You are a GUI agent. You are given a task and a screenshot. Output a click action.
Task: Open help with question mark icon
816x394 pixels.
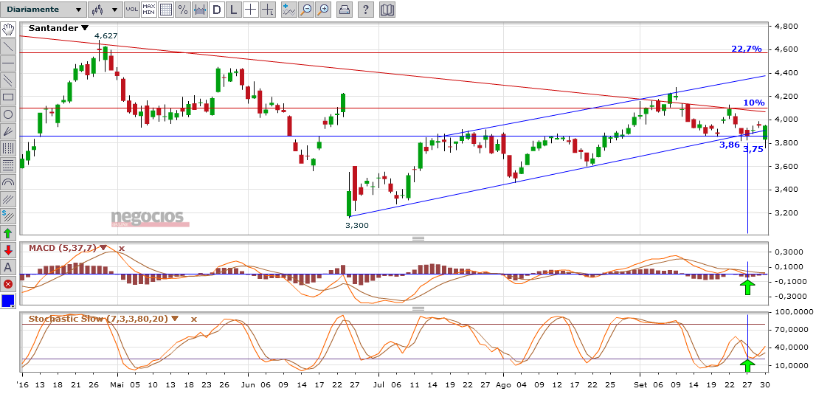tap(367, 10)
